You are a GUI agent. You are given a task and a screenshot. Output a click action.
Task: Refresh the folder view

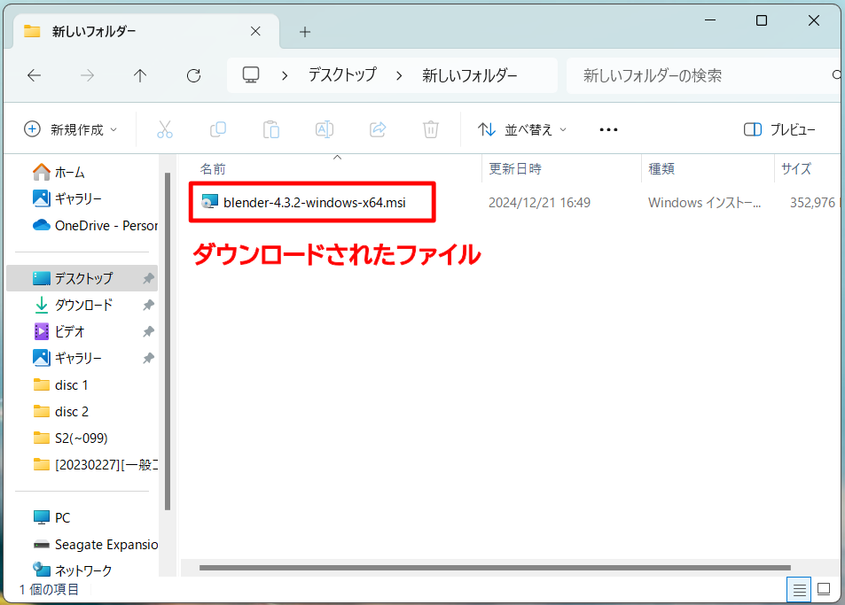click(x=193, y=75)
